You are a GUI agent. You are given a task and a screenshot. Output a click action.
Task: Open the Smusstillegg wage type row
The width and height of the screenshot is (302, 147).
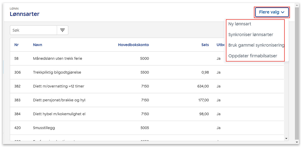(x=44, y=128)
